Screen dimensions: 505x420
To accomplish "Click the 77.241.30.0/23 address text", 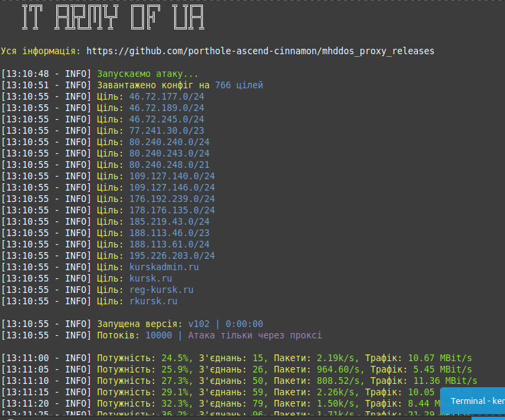I will click(x=167, y=130).
